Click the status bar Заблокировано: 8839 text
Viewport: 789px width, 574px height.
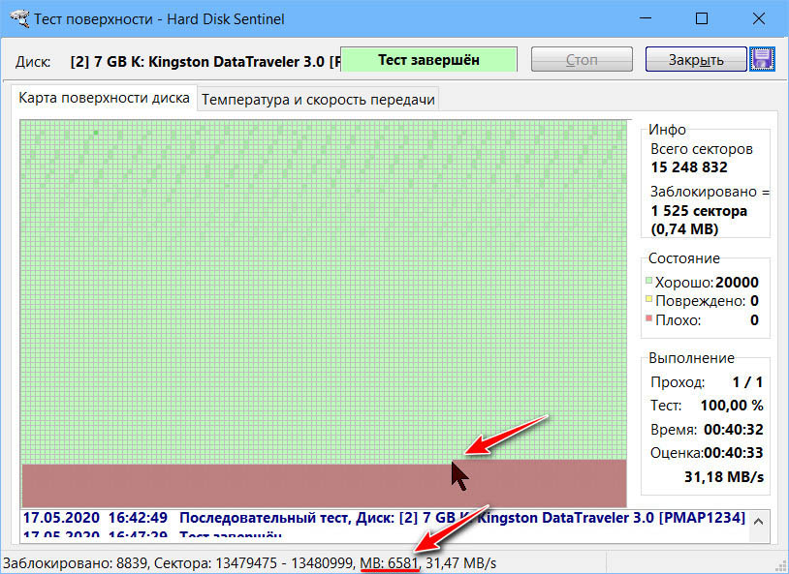pos(76,563)
